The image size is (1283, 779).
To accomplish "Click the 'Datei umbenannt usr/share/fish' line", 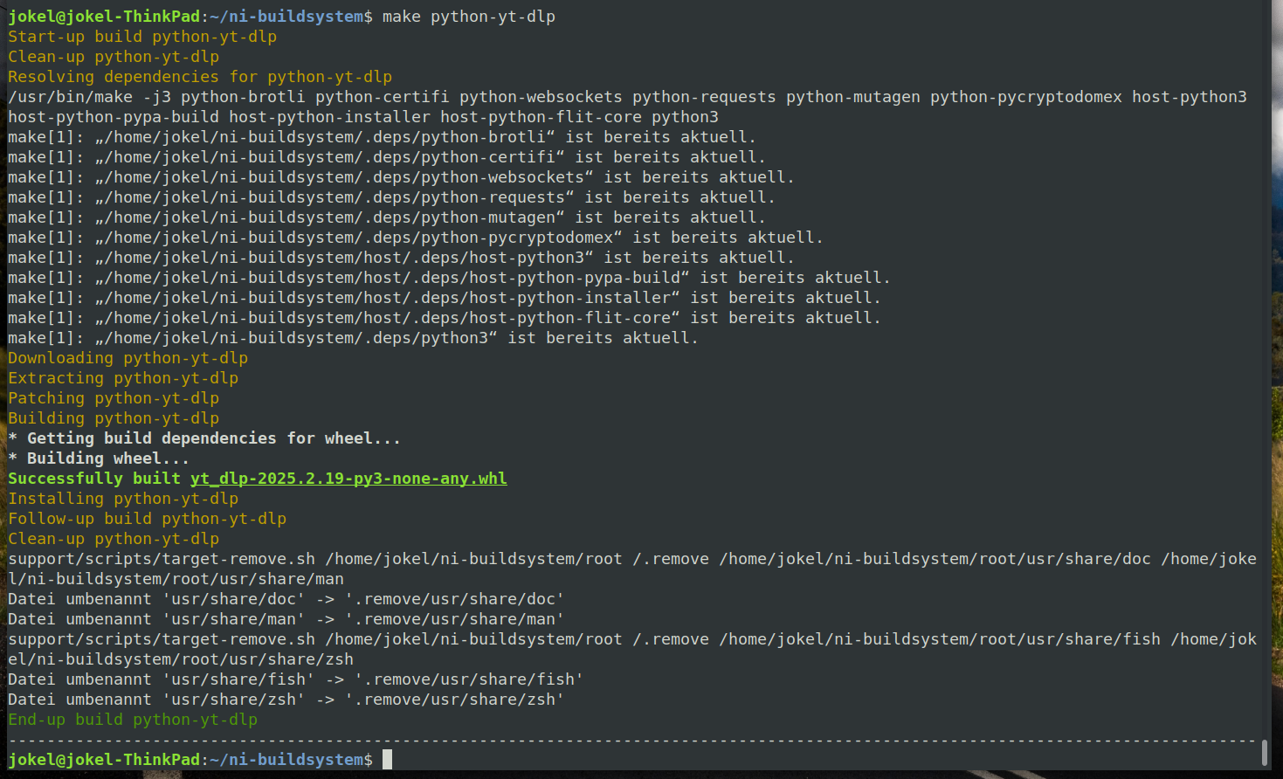I will (x=295, y=679).
